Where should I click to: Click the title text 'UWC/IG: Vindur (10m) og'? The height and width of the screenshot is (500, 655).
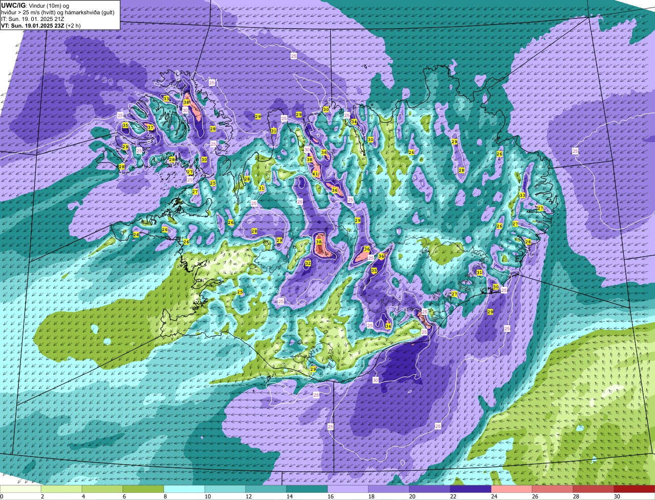click(35, 6)
